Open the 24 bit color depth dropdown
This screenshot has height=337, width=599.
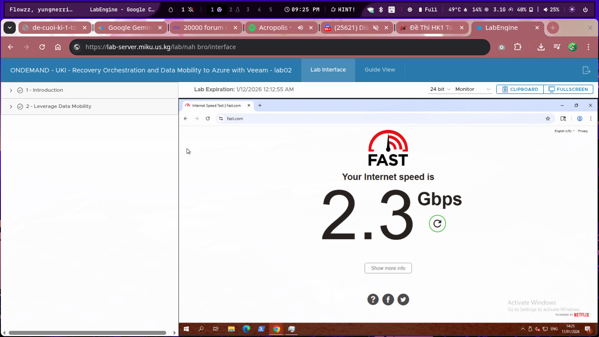440,89
